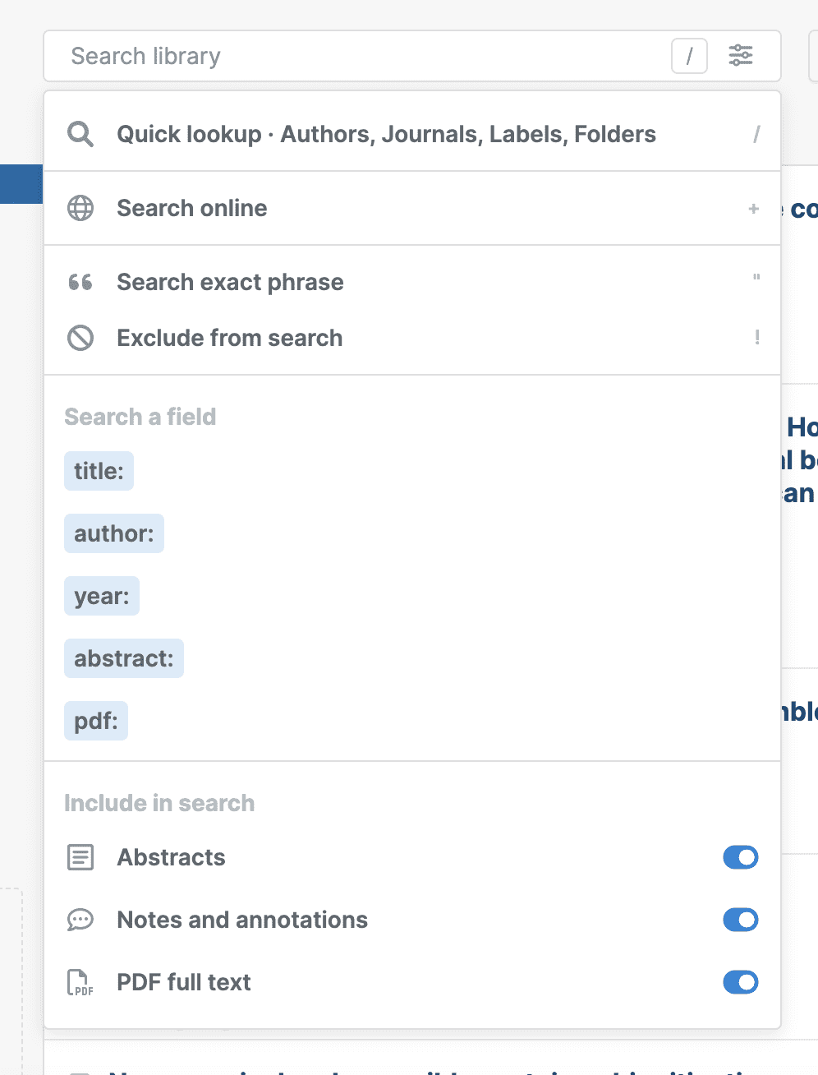Image resolution: width=818 pixels, height=1075 pixels.
Task: Disable the Abstracts search toggle
Action: coord(740,857)
